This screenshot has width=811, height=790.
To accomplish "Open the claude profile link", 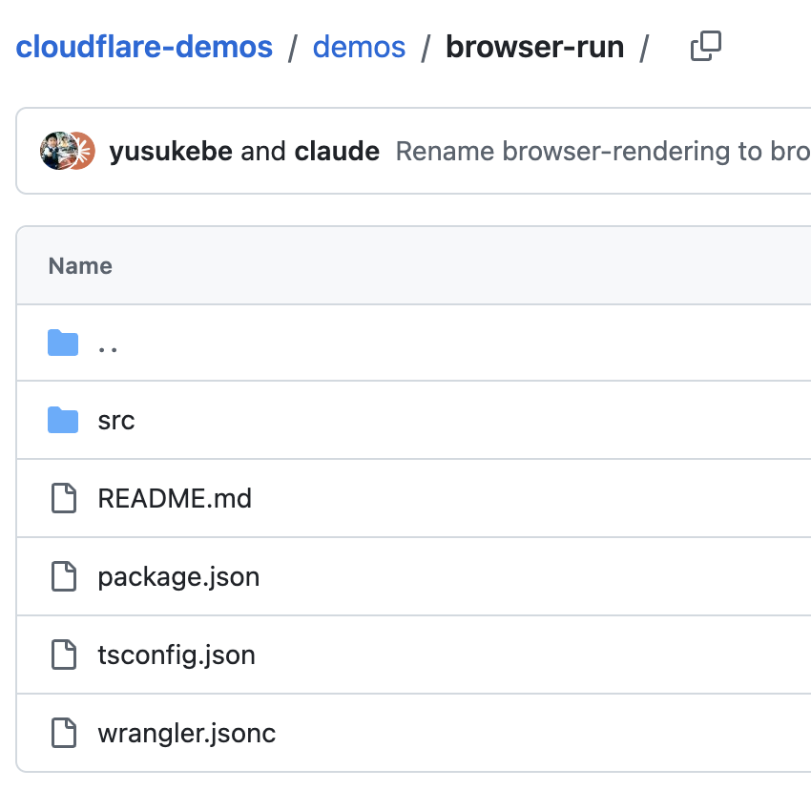I will click(337, 152).
